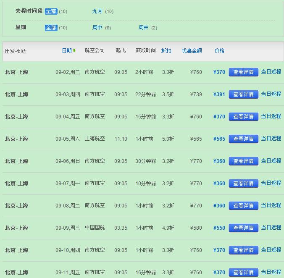The height and width of the screenshot is (278, 284).
Task: Click the 11:10 departure time
Action: click(121, 139)
